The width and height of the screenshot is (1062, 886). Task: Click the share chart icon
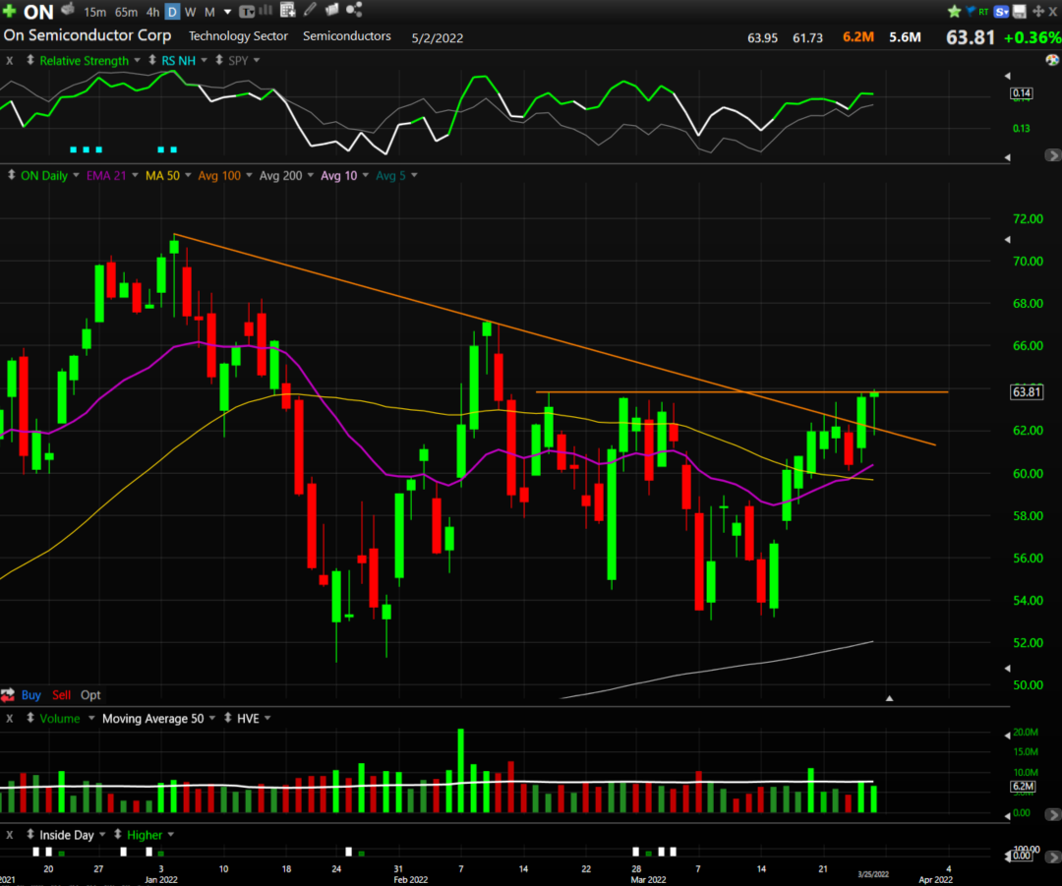coord(354,10)
